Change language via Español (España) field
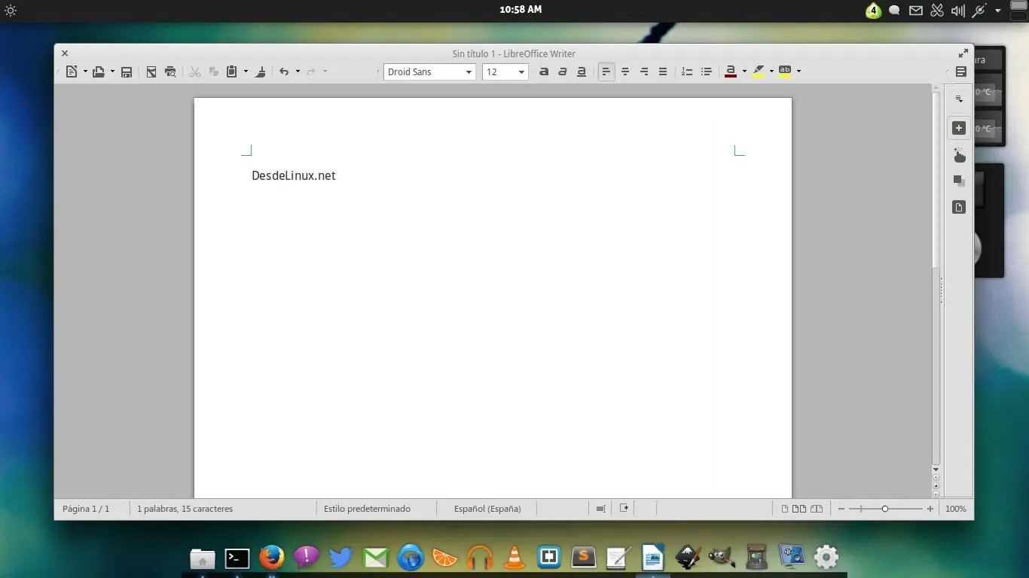Image resolution: width=1029 pixels, height=578 pixels. tap(487, 508)
